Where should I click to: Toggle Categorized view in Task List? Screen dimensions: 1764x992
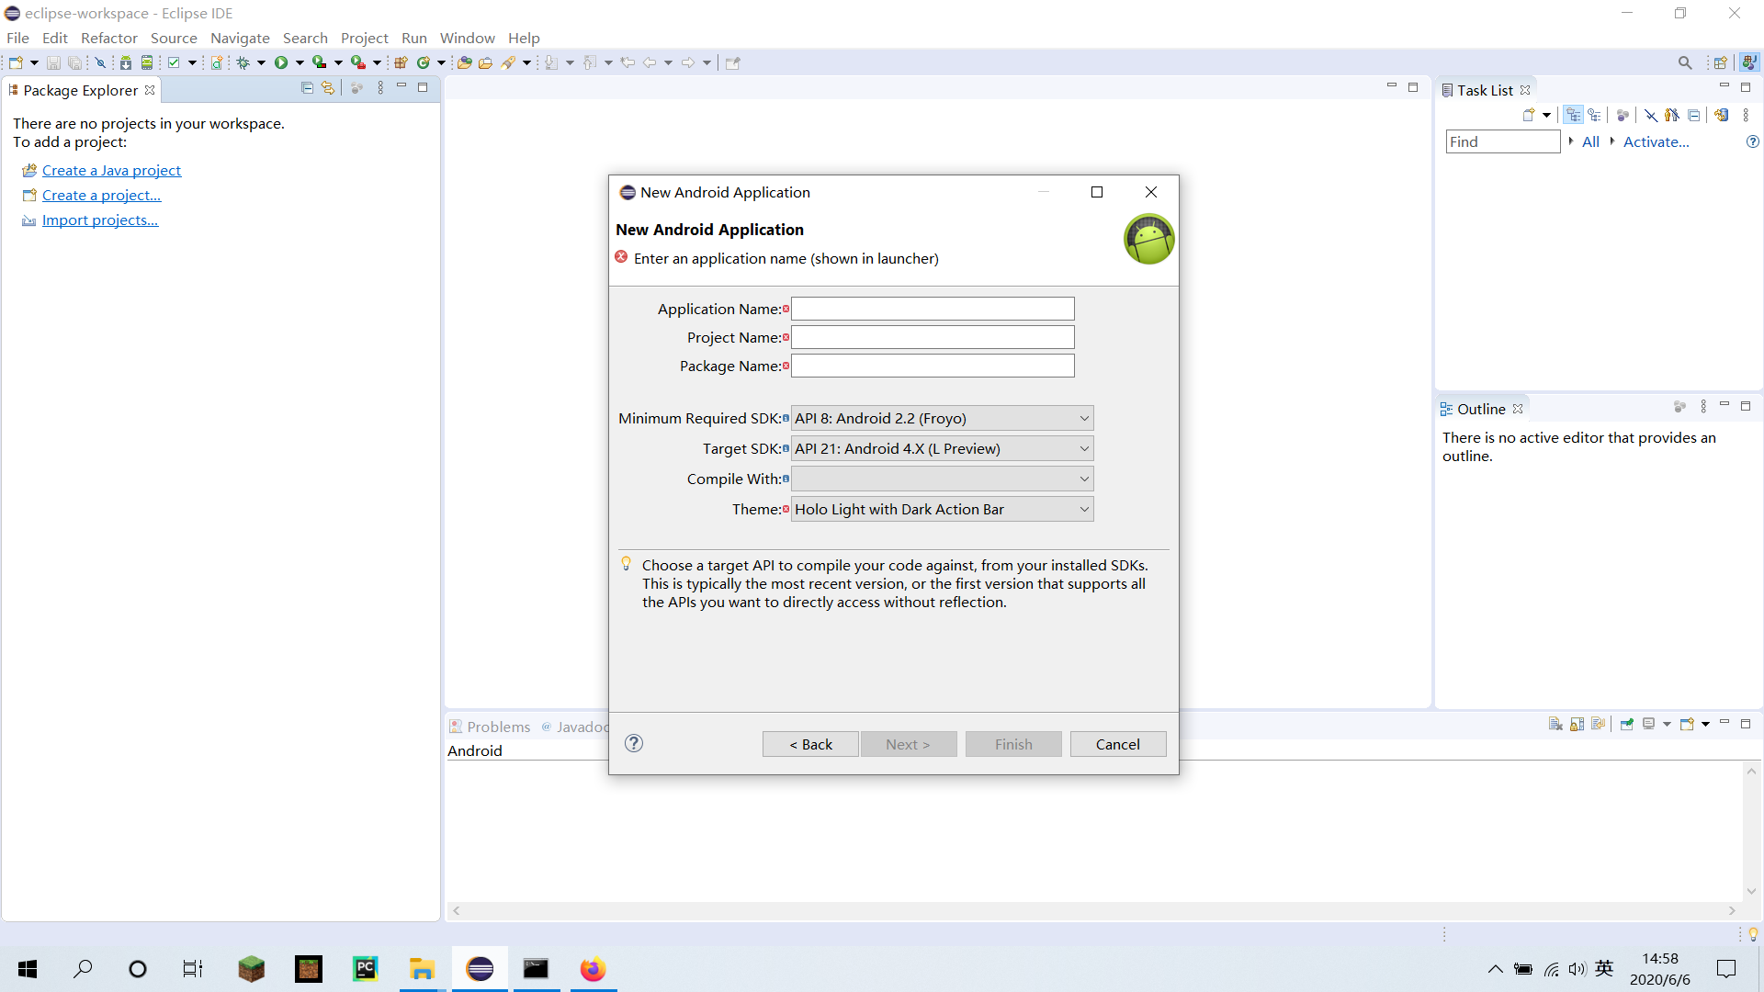pos(1574,115)
